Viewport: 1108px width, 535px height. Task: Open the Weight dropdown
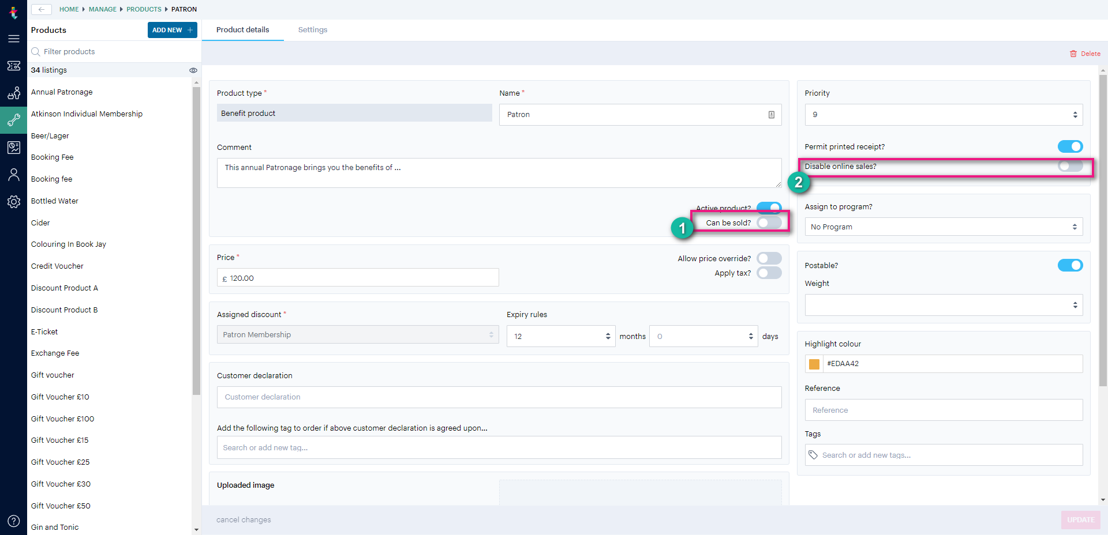pos(944,305)
